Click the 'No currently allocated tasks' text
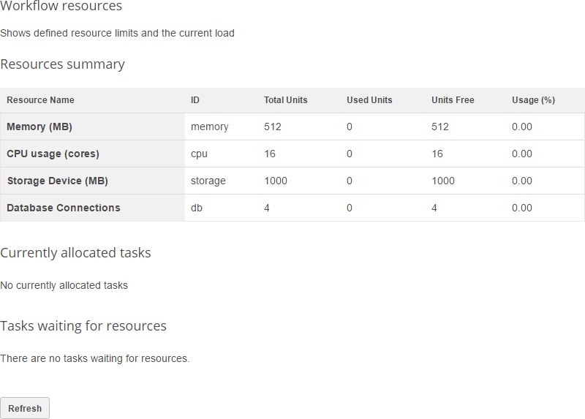This screenshot has height=419, width=585. click(x=64, y=285)
